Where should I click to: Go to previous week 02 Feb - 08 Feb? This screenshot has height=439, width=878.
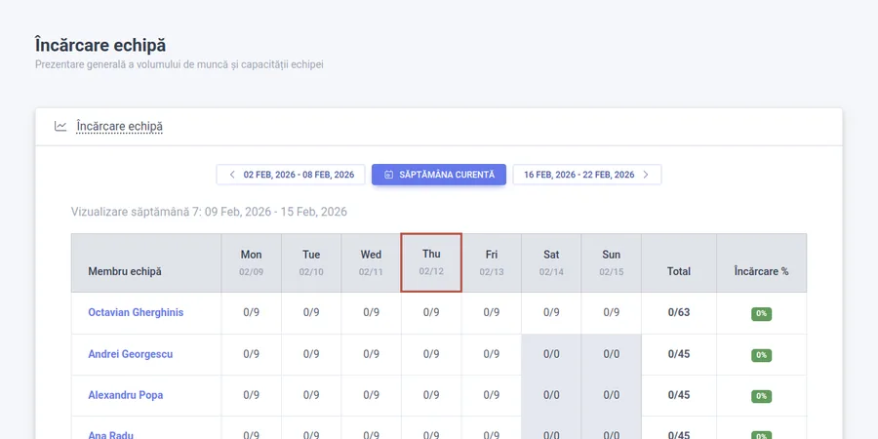click(x=291, y=175)
